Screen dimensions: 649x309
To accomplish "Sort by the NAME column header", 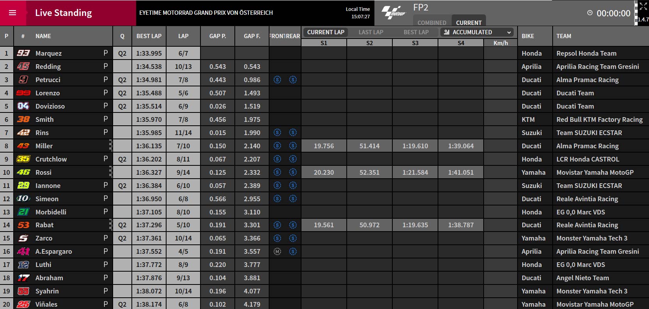I will click(x=43, y=36).
